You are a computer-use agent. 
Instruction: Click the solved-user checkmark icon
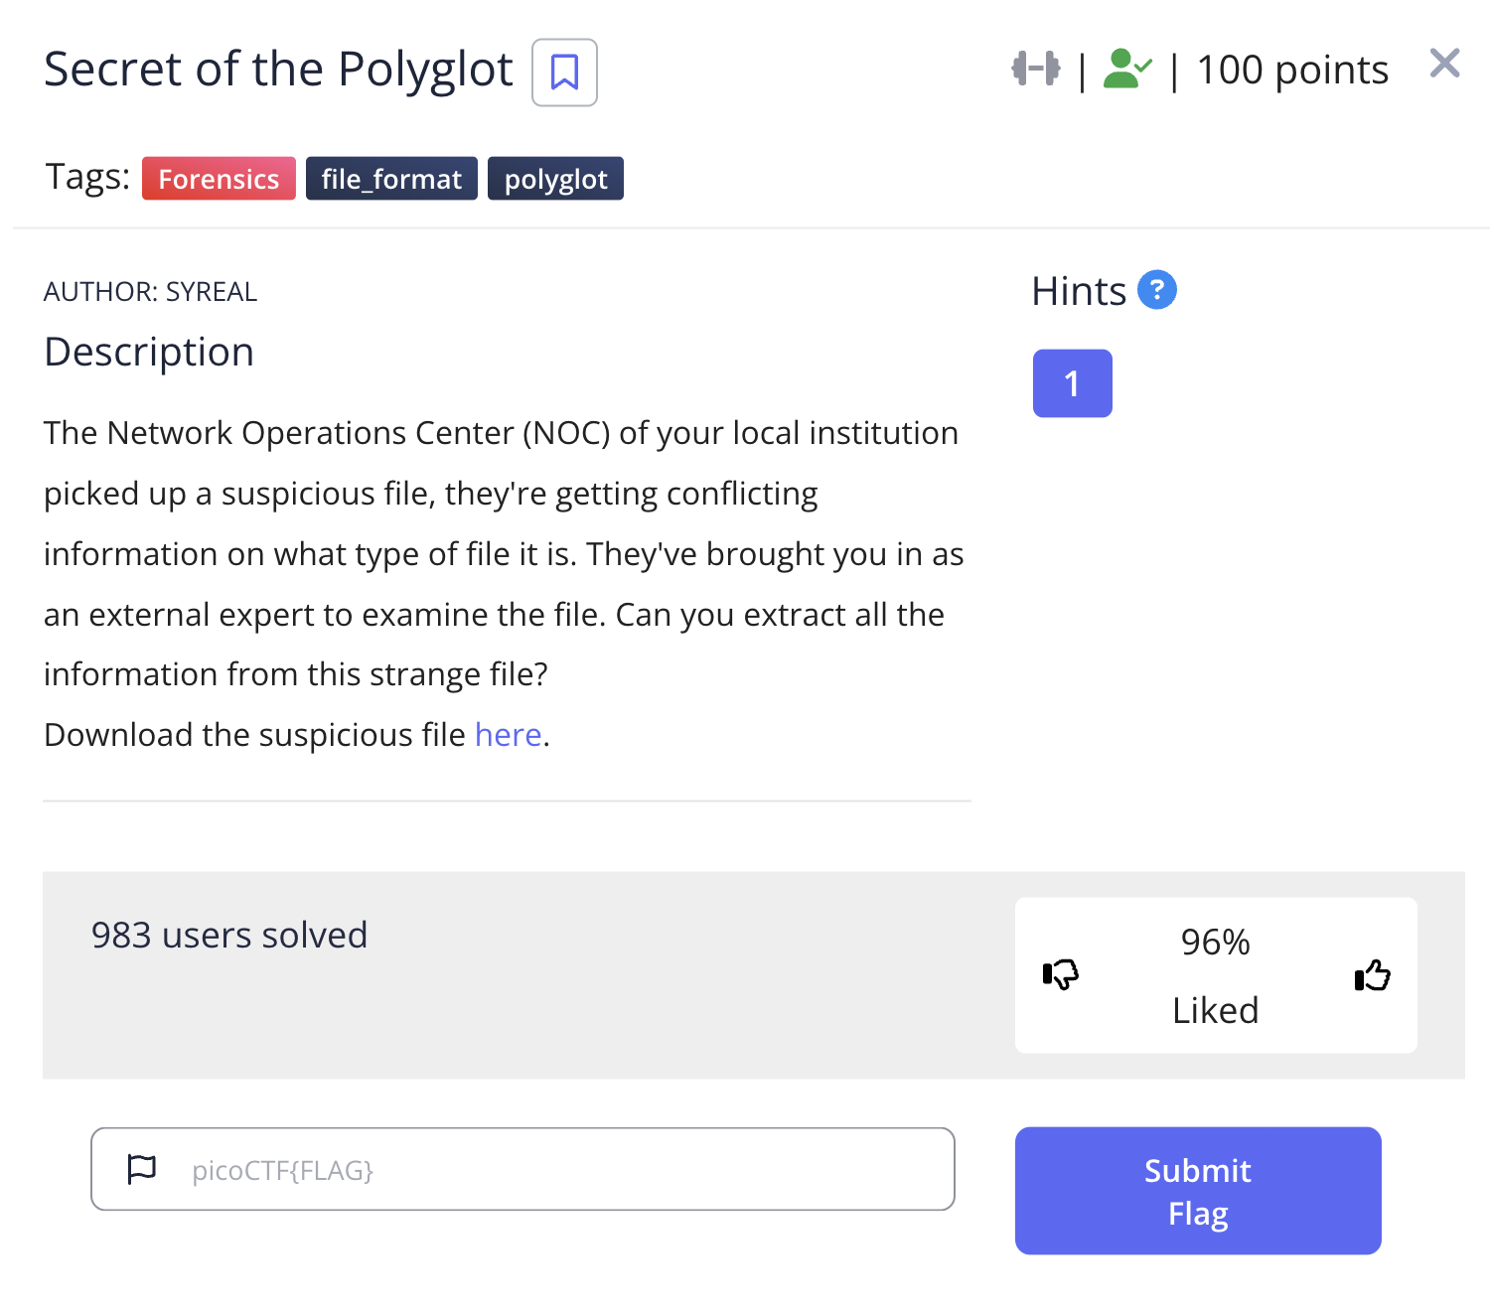[1127, 70]
